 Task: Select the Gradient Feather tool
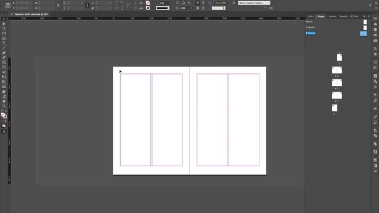4,87
